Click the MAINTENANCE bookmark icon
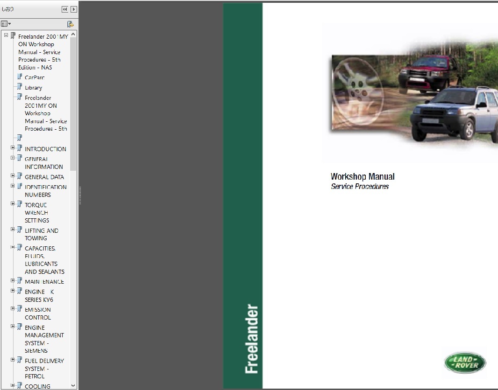The width and height of the screenshot is (498, 390). point(20,281)
